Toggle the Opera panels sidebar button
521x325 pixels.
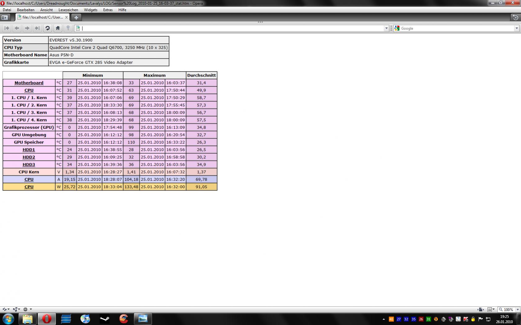(5, 17)
